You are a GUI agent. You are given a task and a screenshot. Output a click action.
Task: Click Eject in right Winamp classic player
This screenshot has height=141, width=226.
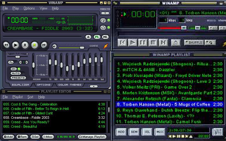coord(175,42)
